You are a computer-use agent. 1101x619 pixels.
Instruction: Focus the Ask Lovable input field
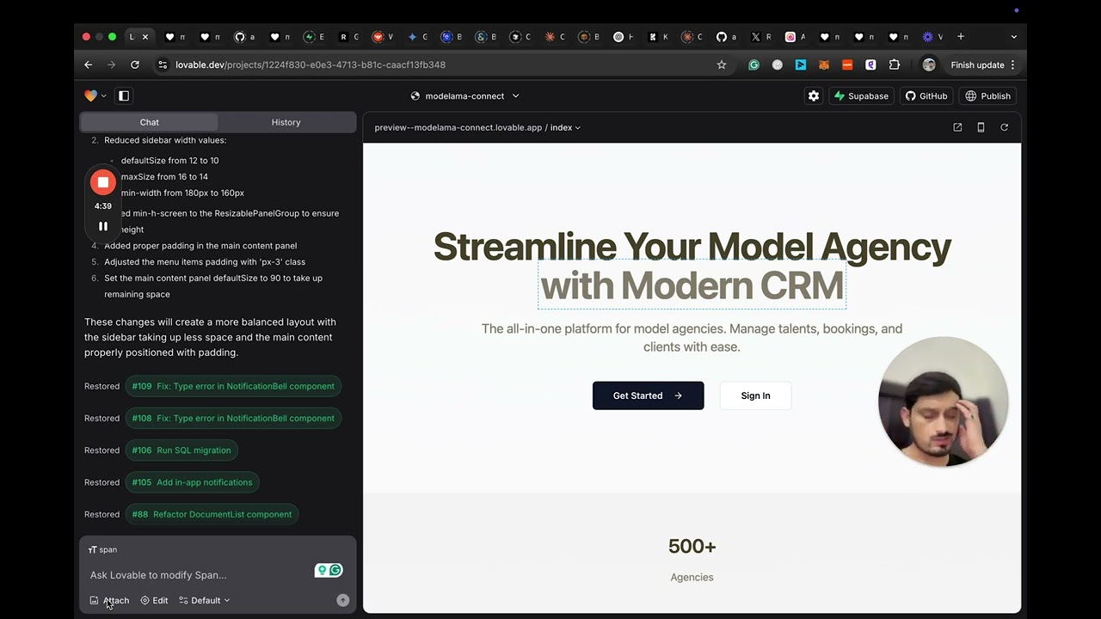pos(200,574)
